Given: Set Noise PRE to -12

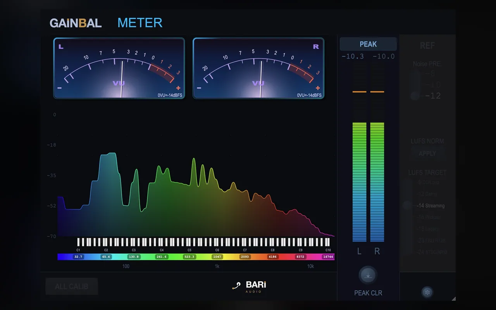Looking at the screenshot, I should pyautogui.click(x=433, y=96).
